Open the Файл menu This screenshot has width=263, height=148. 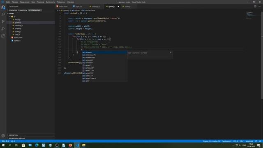[x=8, y=2]
